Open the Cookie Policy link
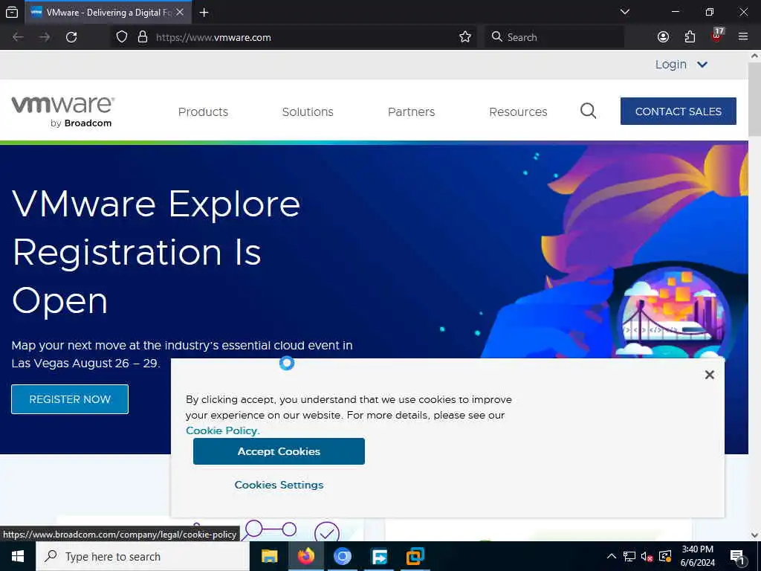This screenshot has width=761, height=571. (223, 430)
